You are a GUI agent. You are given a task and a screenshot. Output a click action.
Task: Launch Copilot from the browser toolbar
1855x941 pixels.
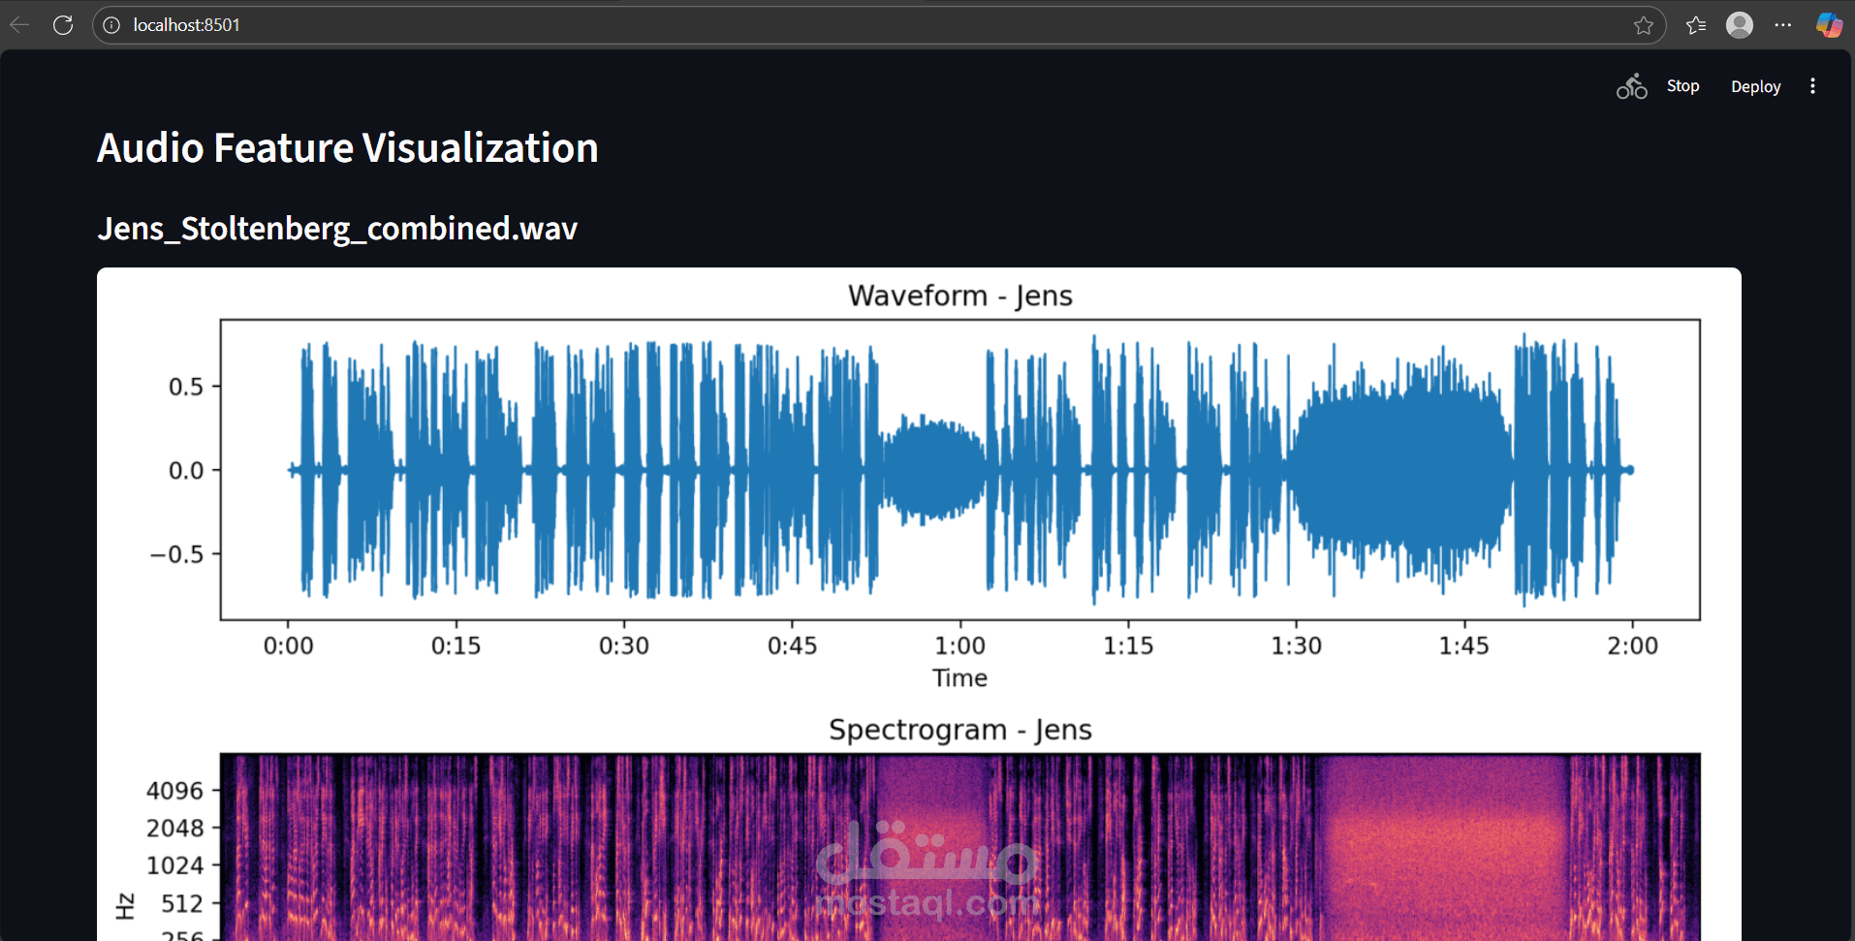coord(1828,25)
